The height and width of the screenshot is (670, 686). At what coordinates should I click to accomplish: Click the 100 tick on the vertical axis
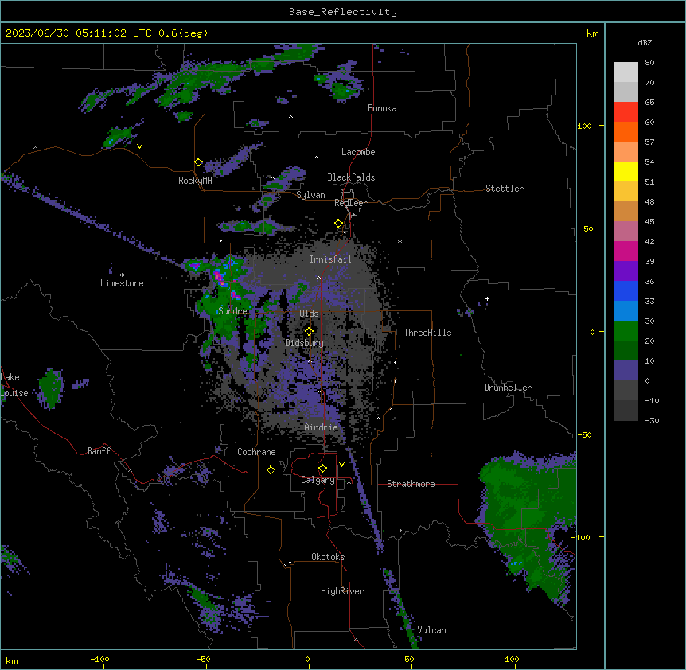pyautogui.click(x=584, y=126)
